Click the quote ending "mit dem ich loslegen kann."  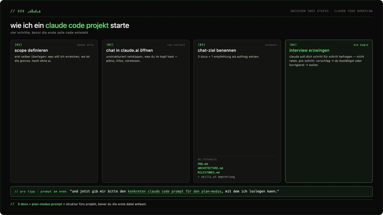click(x=174, y=191)
